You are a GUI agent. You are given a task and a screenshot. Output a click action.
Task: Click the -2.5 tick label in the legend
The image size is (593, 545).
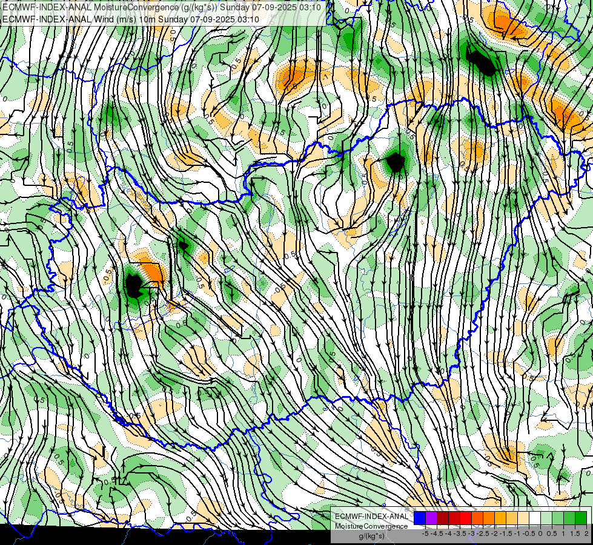pos(483,533)
